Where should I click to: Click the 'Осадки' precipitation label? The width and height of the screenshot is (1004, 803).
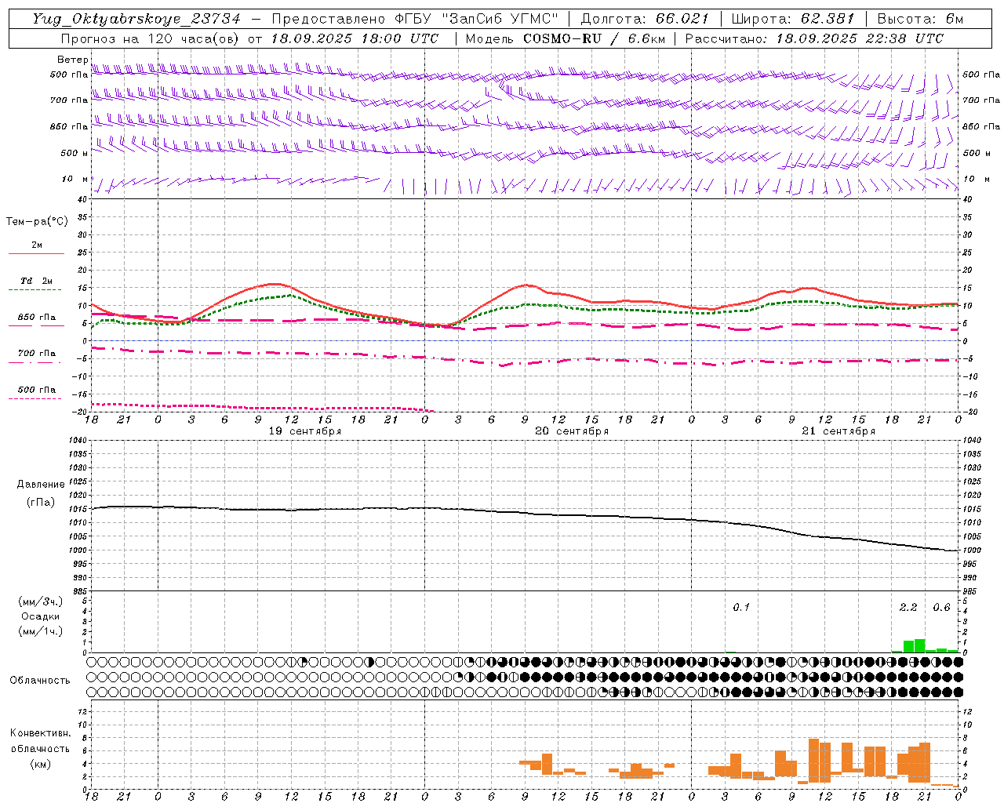point(41,616)
